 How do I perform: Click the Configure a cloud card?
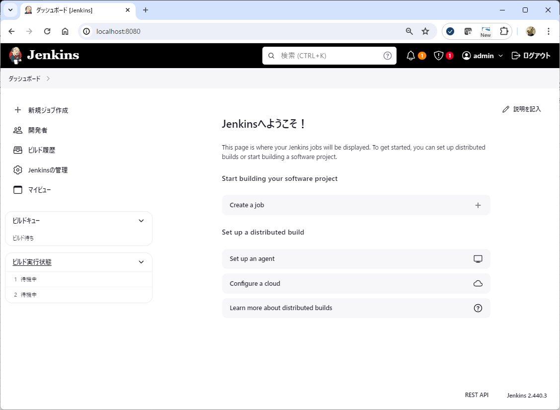click(356, 284)
